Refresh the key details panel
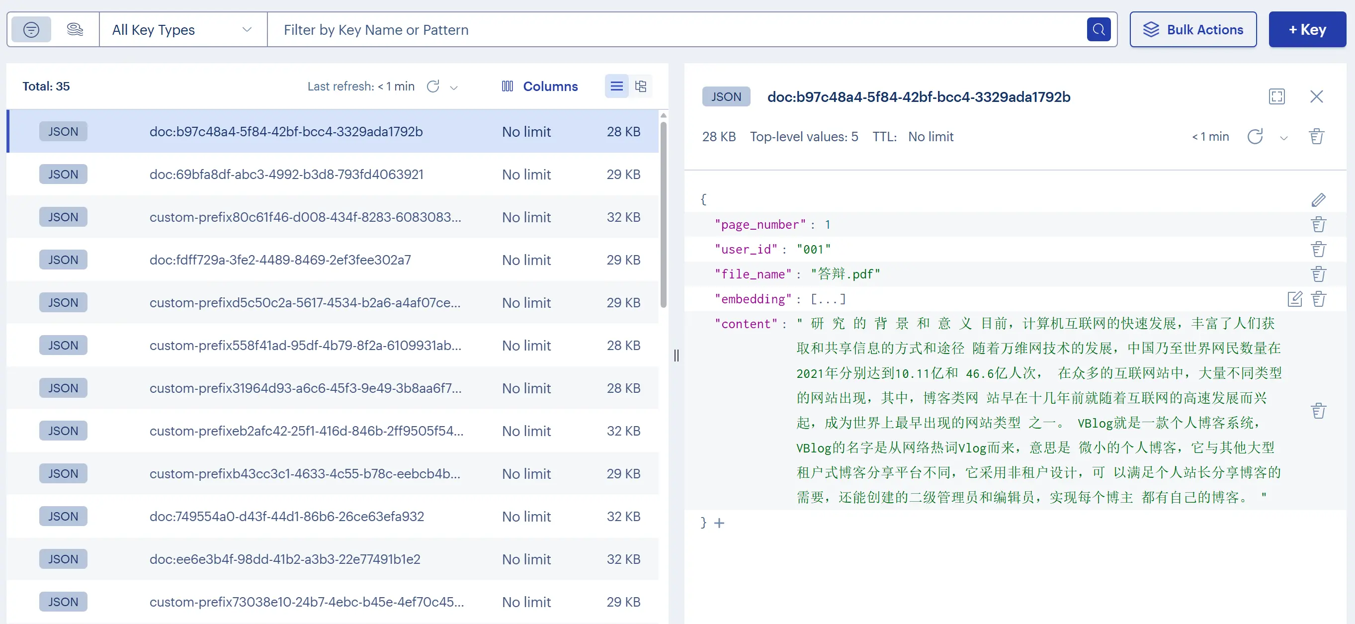Screen dimensions: 1355x624 [1255, 137]
